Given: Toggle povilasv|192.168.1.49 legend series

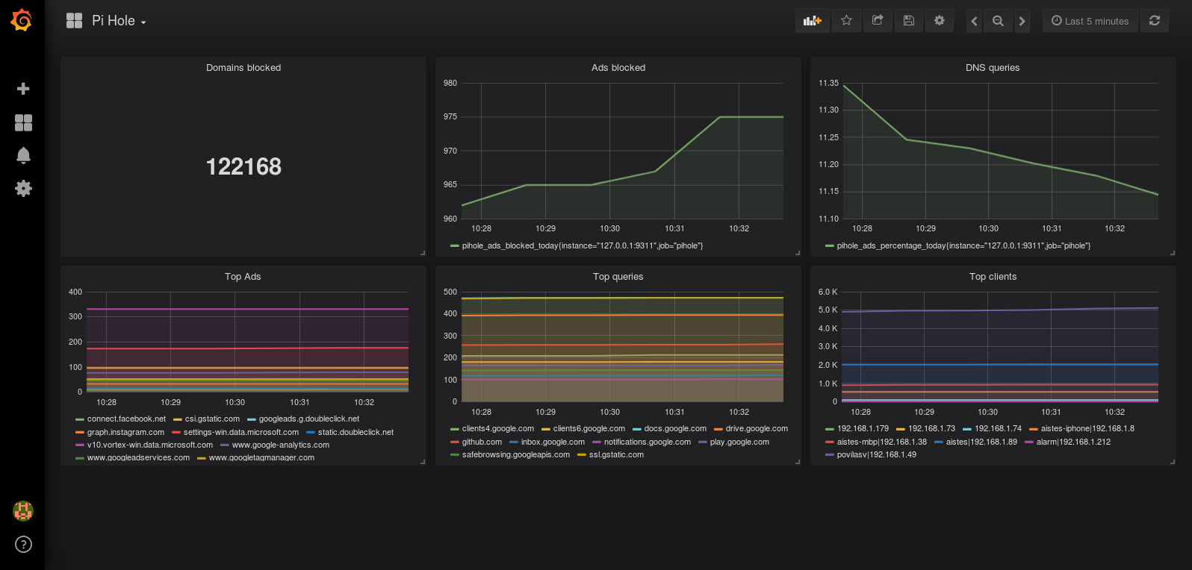Looking at the screenshot, I should click(877, 455).
